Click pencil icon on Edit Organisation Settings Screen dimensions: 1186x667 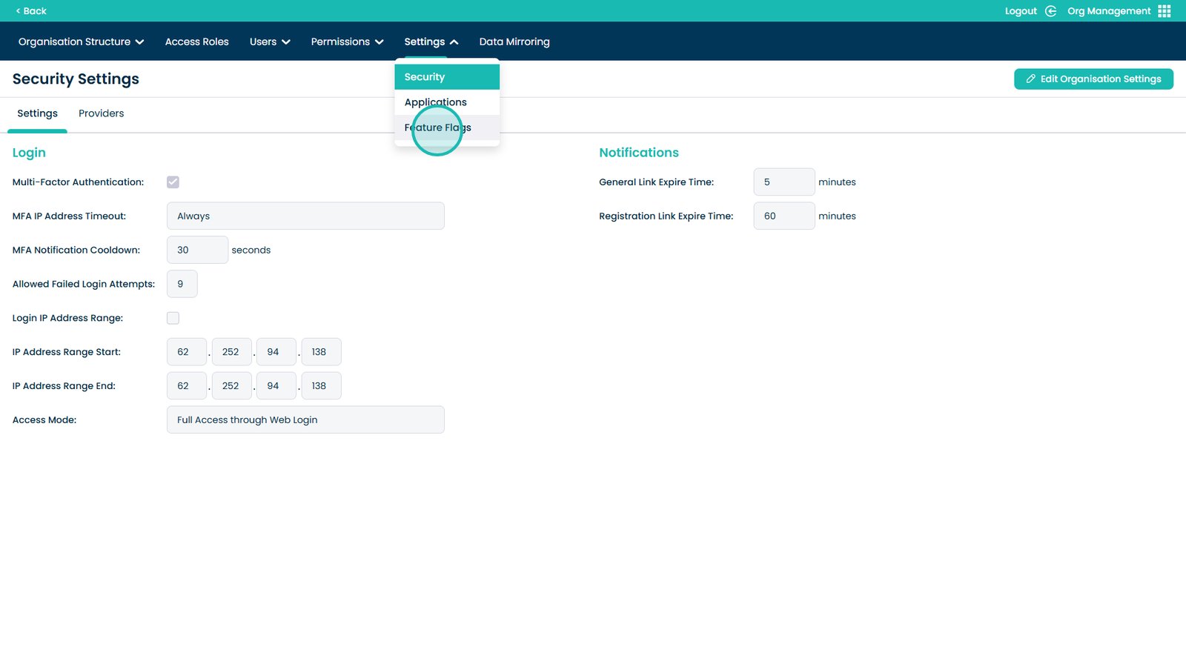point(1030,79)
